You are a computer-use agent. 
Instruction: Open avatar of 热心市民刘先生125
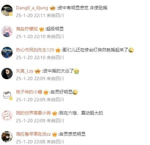[7, 52]
